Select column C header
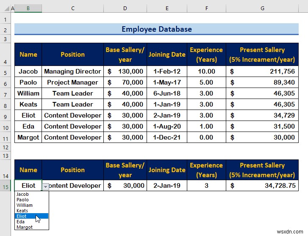Image resolution: width=308 pixels, height=236 pixels. click(73, 8)
